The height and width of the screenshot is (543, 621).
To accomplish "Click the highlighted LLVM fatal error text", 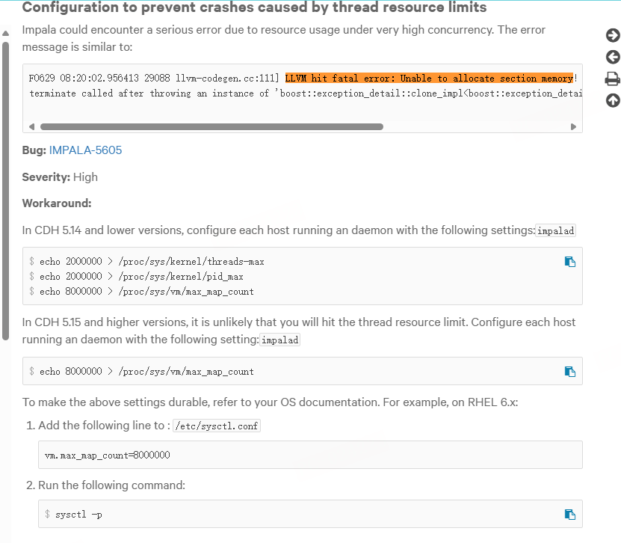I will pos(429,79).
